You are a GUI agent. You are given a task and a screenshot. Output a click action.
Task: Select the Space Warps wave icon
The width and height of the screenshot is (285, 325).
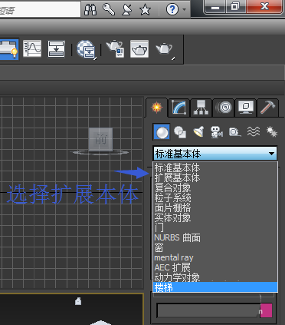(254, 132)
